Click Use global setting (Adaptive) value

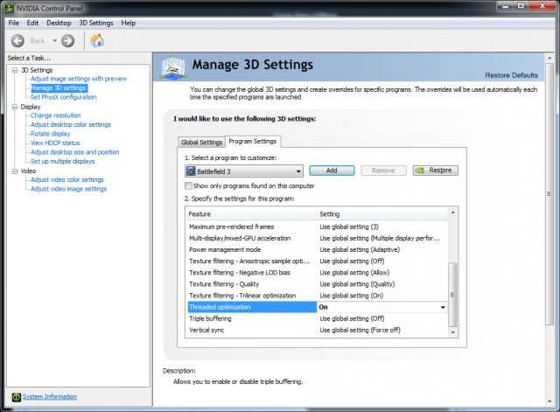coord(360,250)
